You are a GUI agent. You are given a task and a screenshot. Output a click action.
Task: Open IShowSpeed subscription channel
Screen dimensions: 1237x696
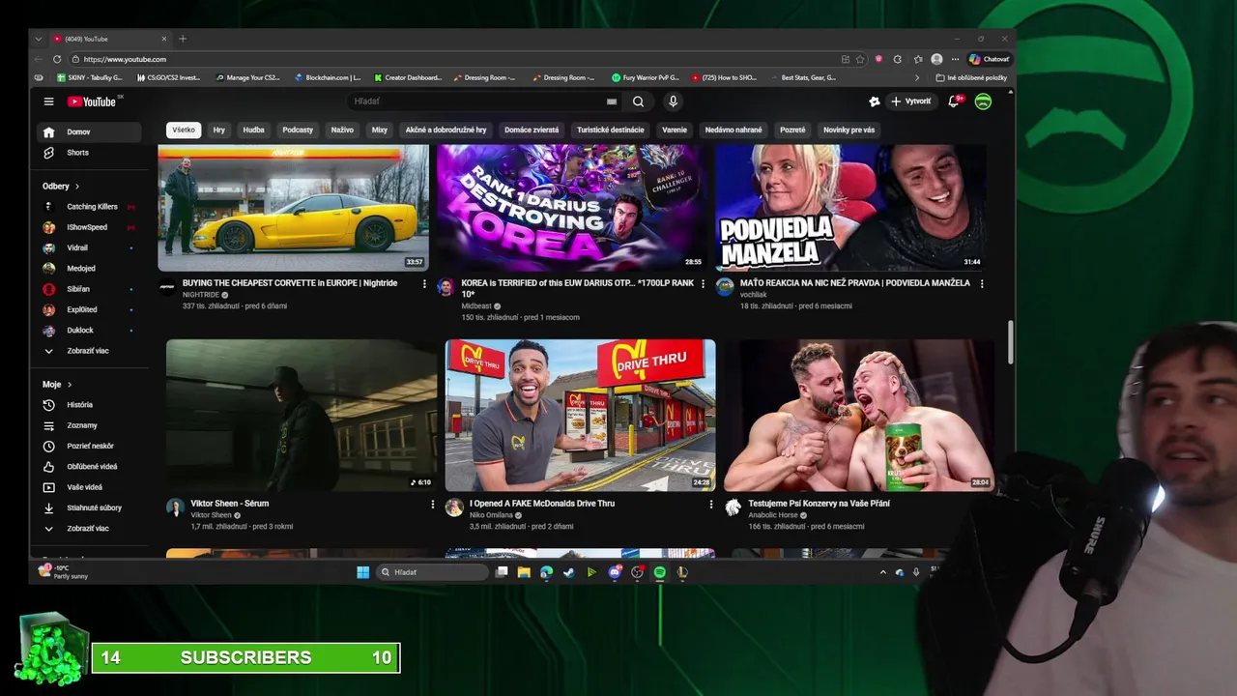coord(90,227)
